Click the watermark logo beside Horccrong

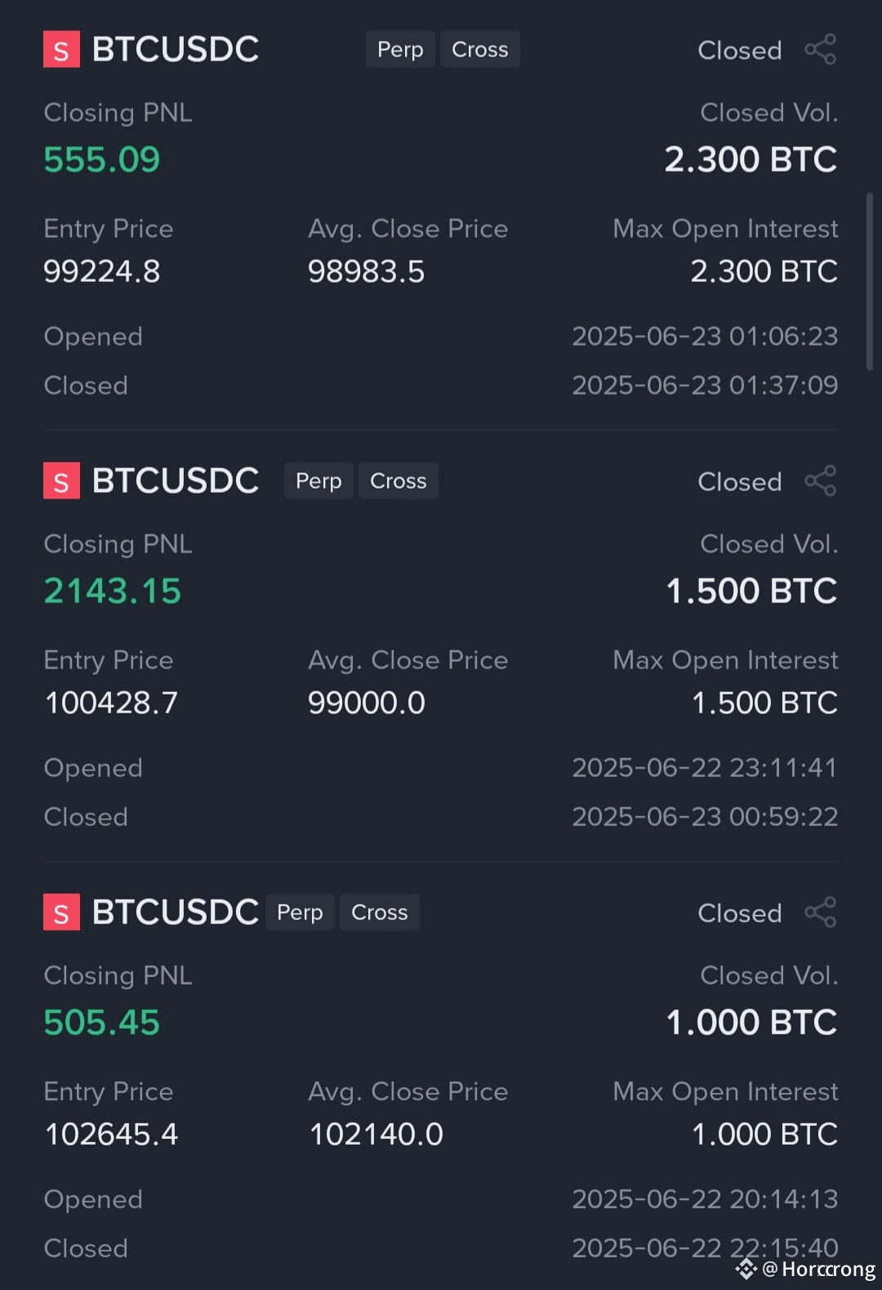(x=746, y=1269)
